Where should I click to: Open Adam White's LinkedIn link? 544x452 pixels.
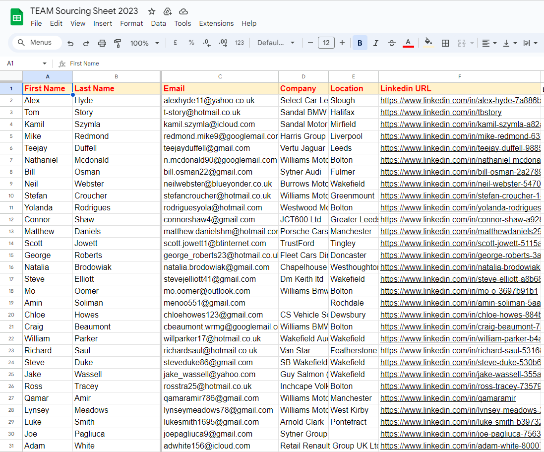[460, 446]
